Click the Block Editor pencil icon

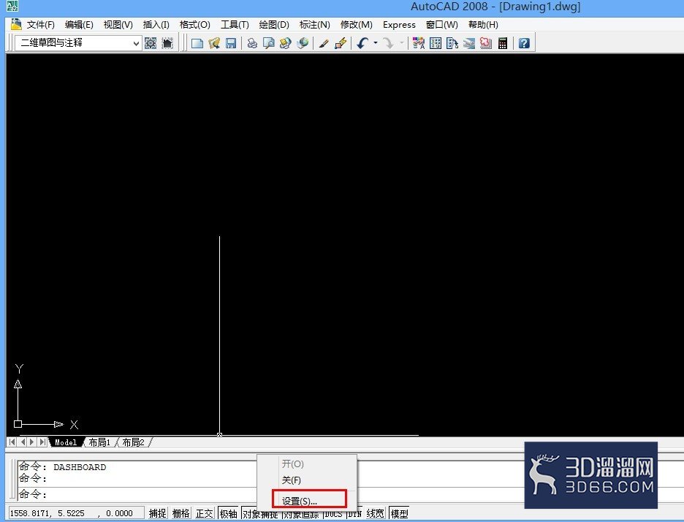[341, 43]
